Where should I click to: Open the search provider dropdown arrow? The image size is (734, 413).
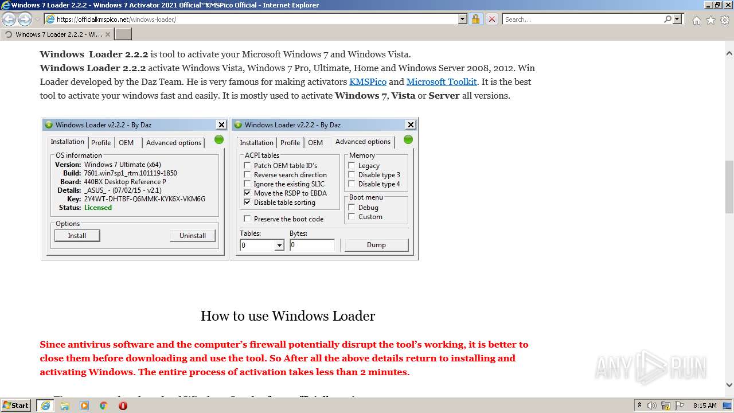677,19
